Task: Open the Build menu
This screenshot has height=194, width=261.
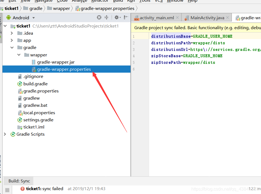Action: click(118, 1)
